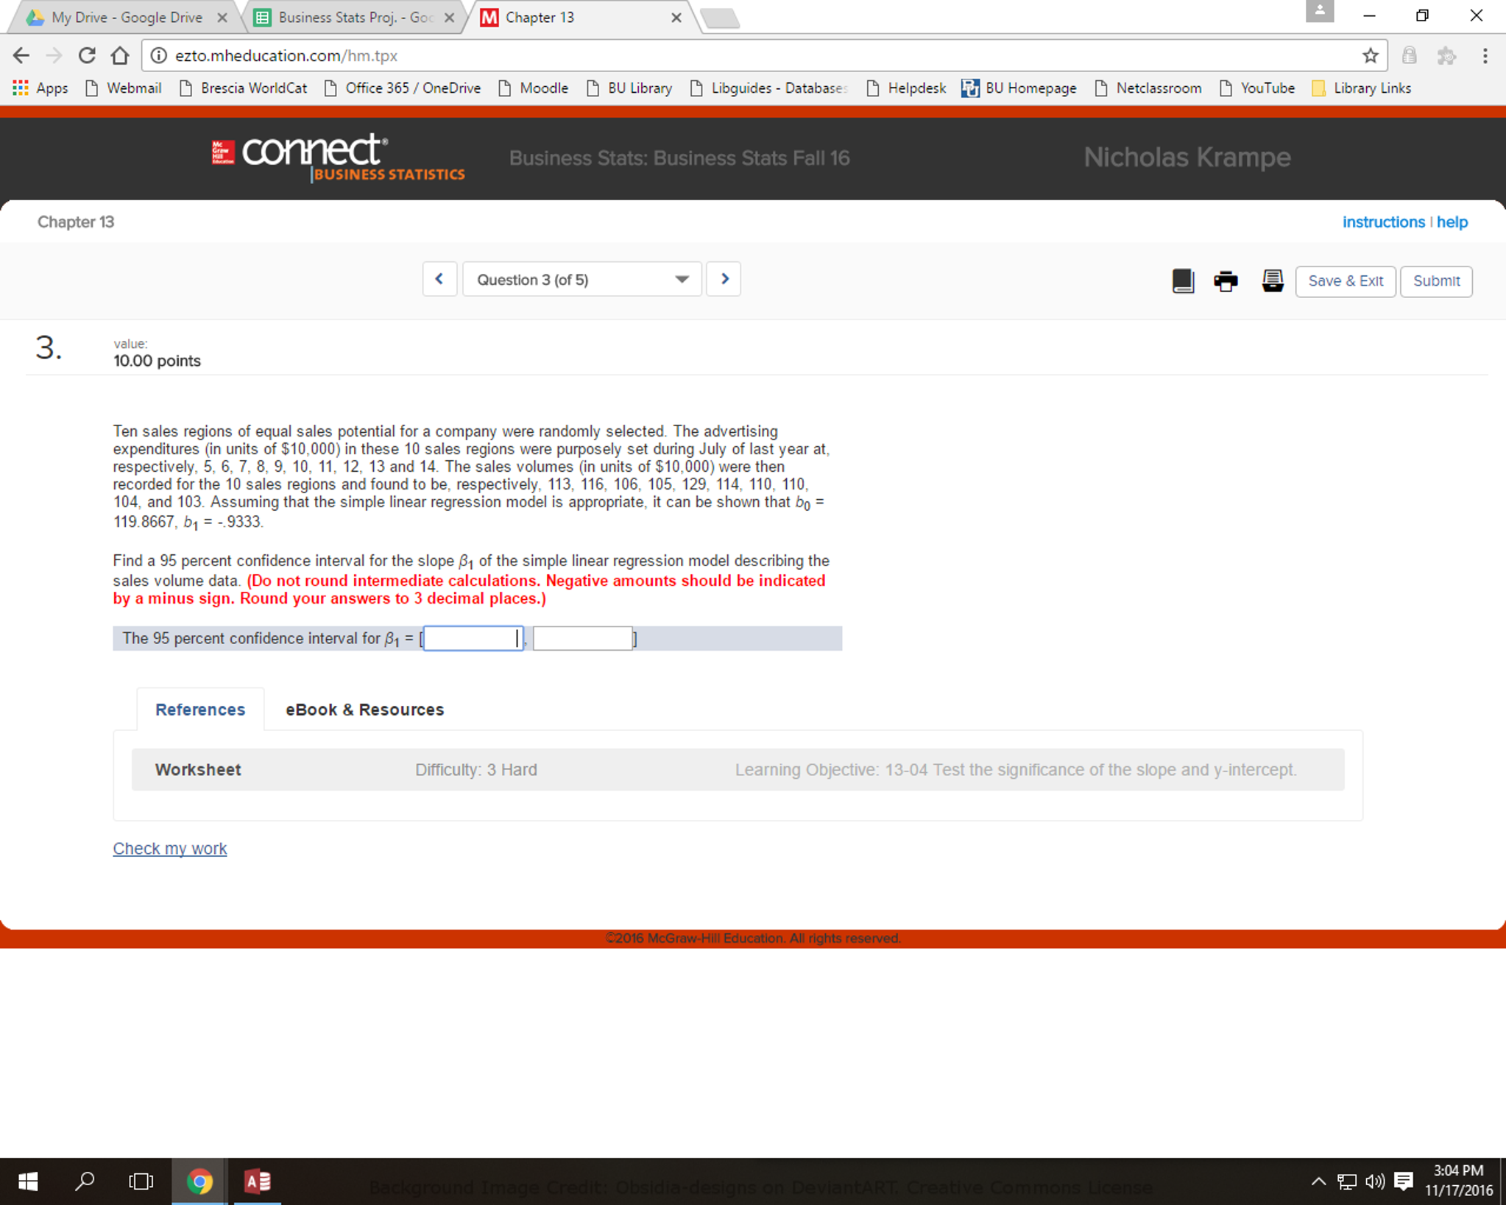Click the browser home icon
1506x1205 pixels.
(120, 55)
